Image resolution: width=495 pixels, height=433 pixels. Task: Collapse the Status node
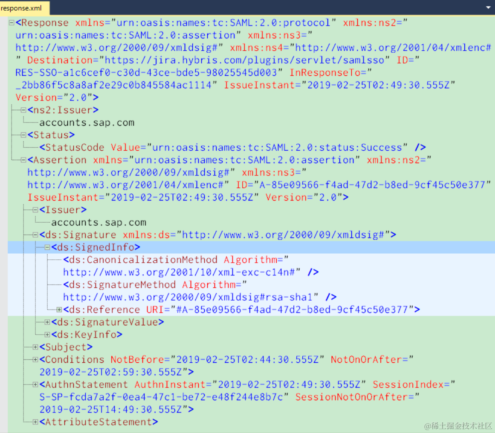click(23, 135)
